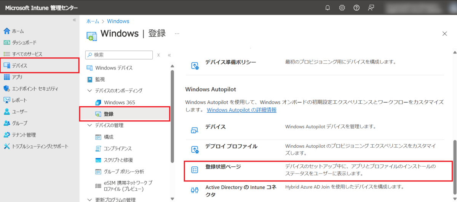Click the デバイス monitor icon in sidebar
This screenshot has width=457, height=202.
pyautogui.click(x=6, y=66)
